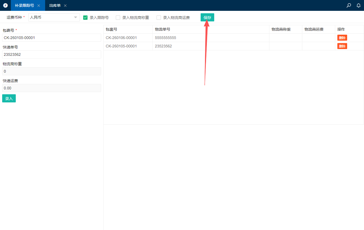Select the 补录跟踪号 tab
This screenshot has width=364, height=230.
coord(24,5)
